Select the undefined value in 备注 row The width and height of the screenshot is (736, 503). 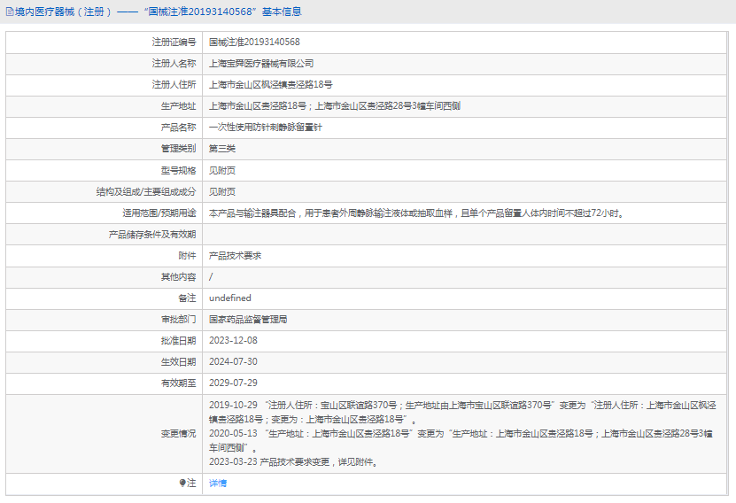230,298
